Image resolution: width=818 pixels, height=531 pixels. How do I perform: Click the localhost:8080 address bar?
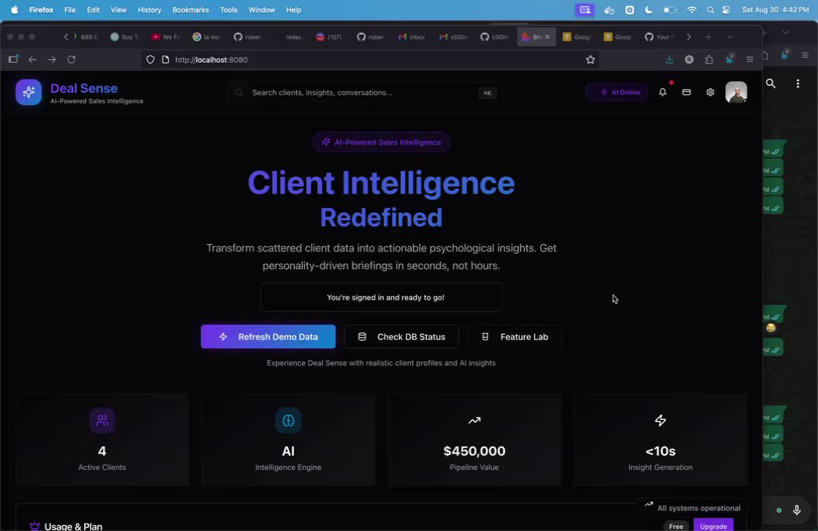point(371,60)
